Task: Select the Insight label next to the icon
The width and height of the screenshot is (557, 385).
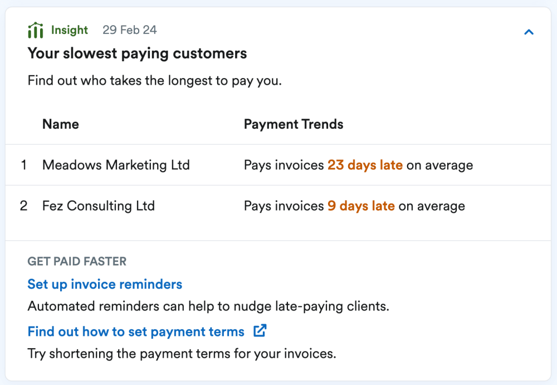Action: pos(70,30)
